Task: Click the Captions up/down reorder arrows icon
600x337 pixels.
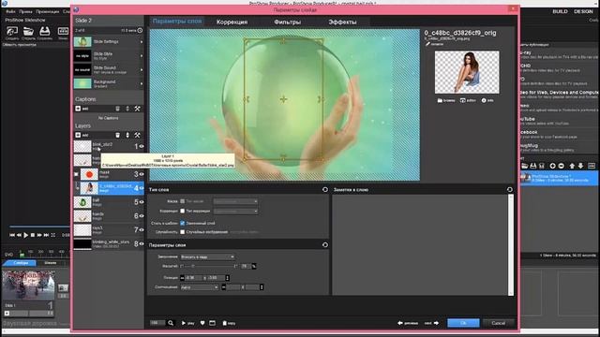Action: coord(127,109)
